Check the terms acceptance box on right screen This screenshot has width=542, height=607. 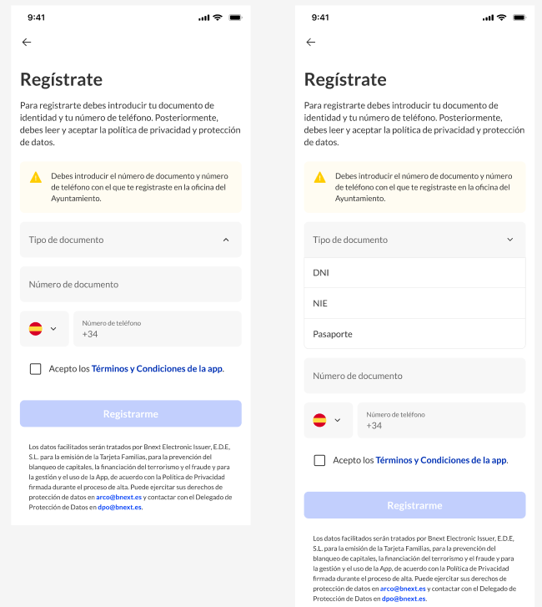click(x=319, y=460)
